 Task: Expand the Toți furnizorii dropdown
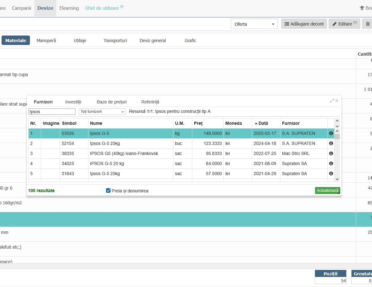[102, 112]
